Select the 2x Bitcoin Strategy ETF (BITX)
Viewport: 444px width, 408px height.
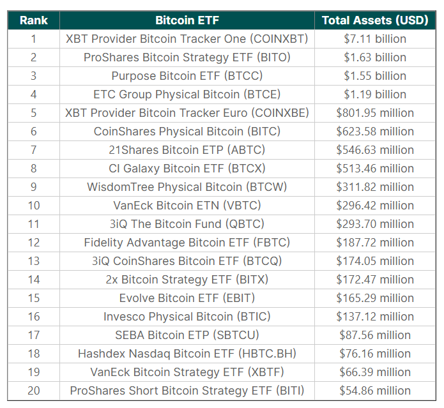(187, 280)
